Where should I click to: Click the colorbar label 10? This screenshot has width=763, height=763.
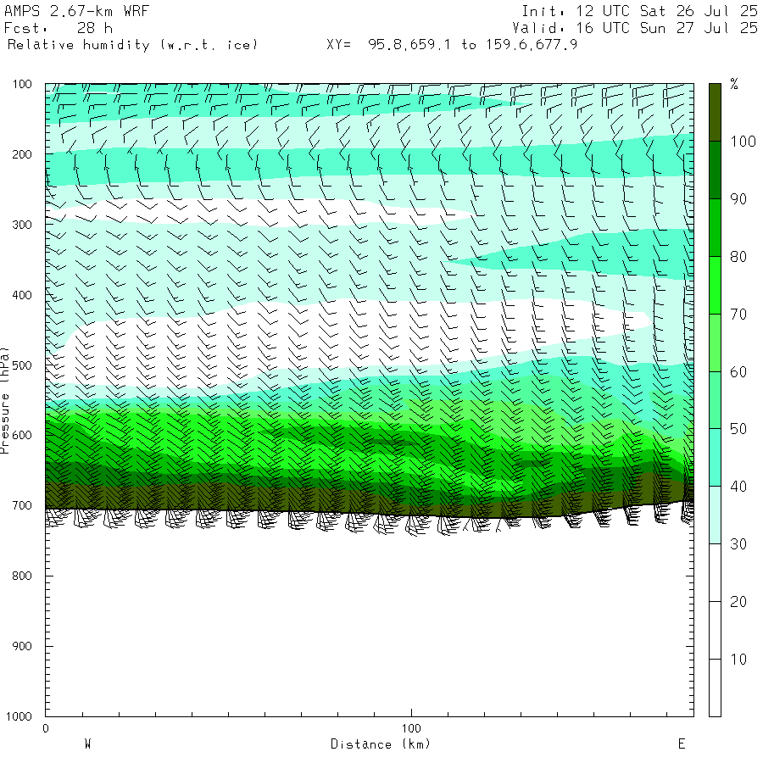(738, 660)
